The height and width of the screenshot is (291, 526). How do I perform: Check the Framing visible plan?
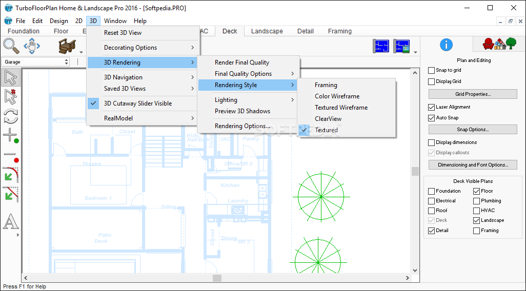pos(476,231)
